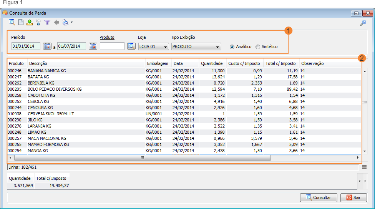This screenshot has height=209, width=375.
Task: Click the vertical scrollbar thumb
Action: [x=365, y=102]
